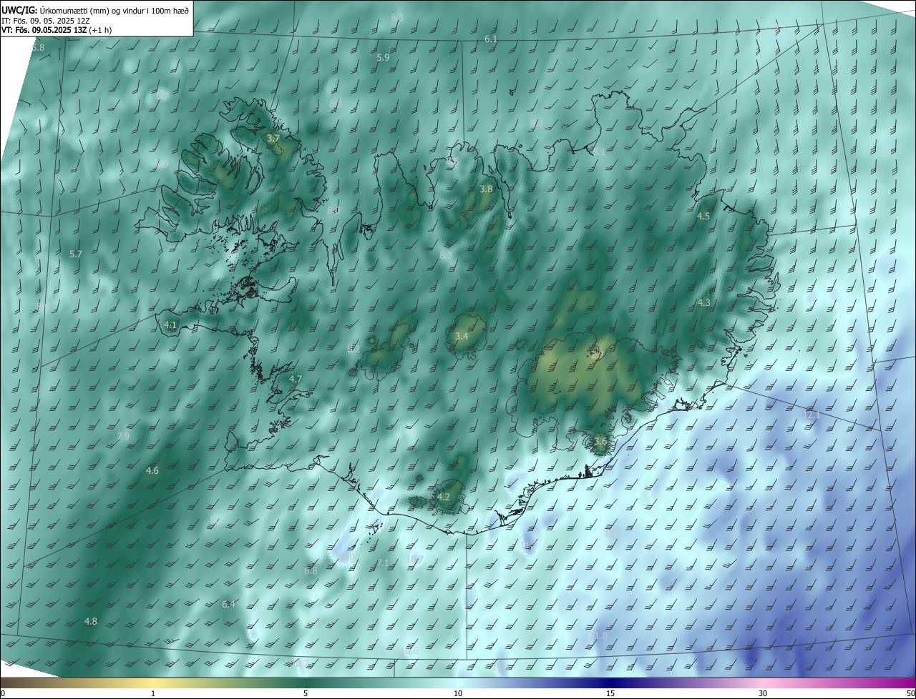Screen dimensions: 916x699
Task: Click the 10 tick label on color scale
Action: click(458, 694)
